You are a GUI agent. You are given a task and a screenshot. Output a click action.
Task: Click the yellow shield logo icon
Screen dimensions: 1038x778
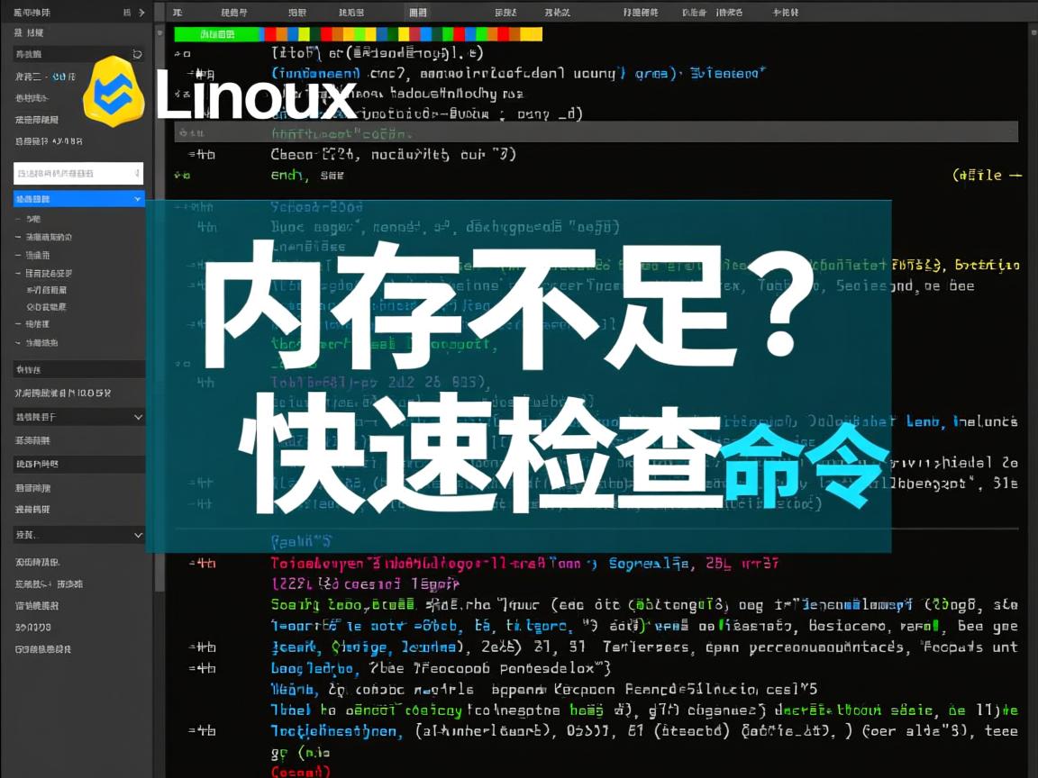click(x=115, y=95)
